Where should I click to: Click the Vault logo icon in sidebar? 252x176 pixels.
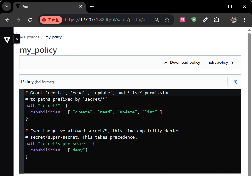pos(7,40)
